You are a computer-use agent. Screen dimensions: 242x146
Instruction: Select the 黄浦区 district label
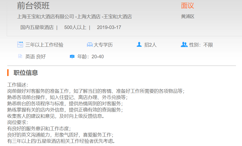(188, 17)
